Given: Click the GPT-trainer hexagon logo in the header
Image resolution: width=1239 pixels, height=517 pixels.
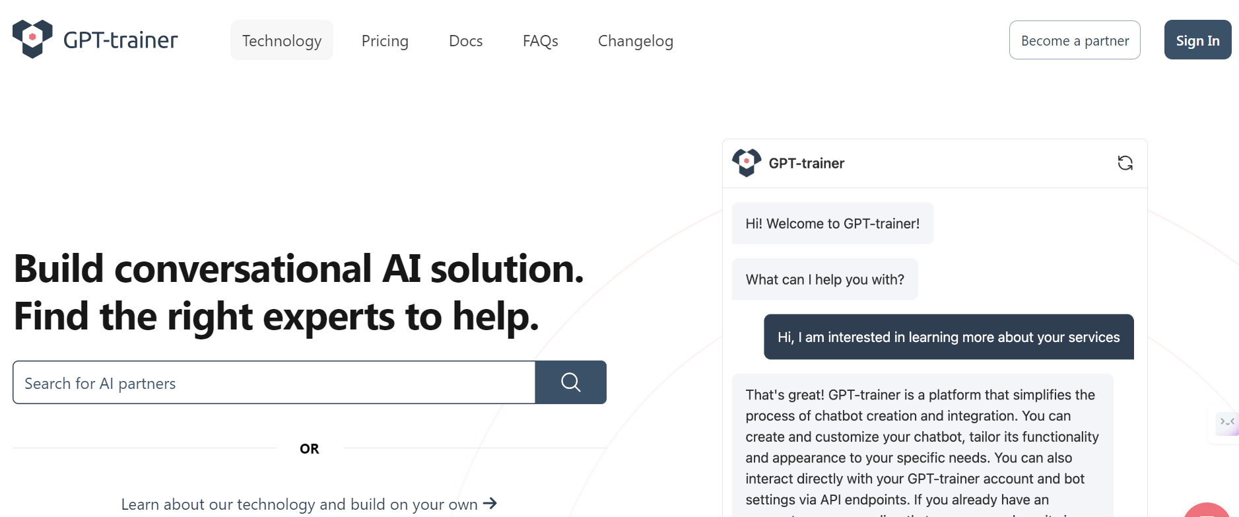Looking at the screenshot, I should click(x=32, y=39).
